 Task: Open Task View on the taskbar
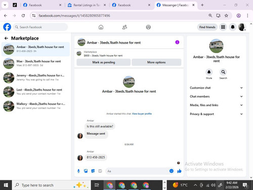(x=97, y=185)
